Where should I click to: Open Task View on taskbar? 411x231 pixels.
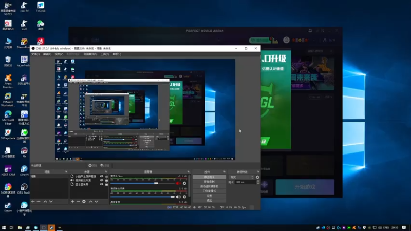[x=11, y=227]
